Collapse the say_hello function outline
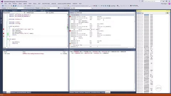 tap(9, 26)
